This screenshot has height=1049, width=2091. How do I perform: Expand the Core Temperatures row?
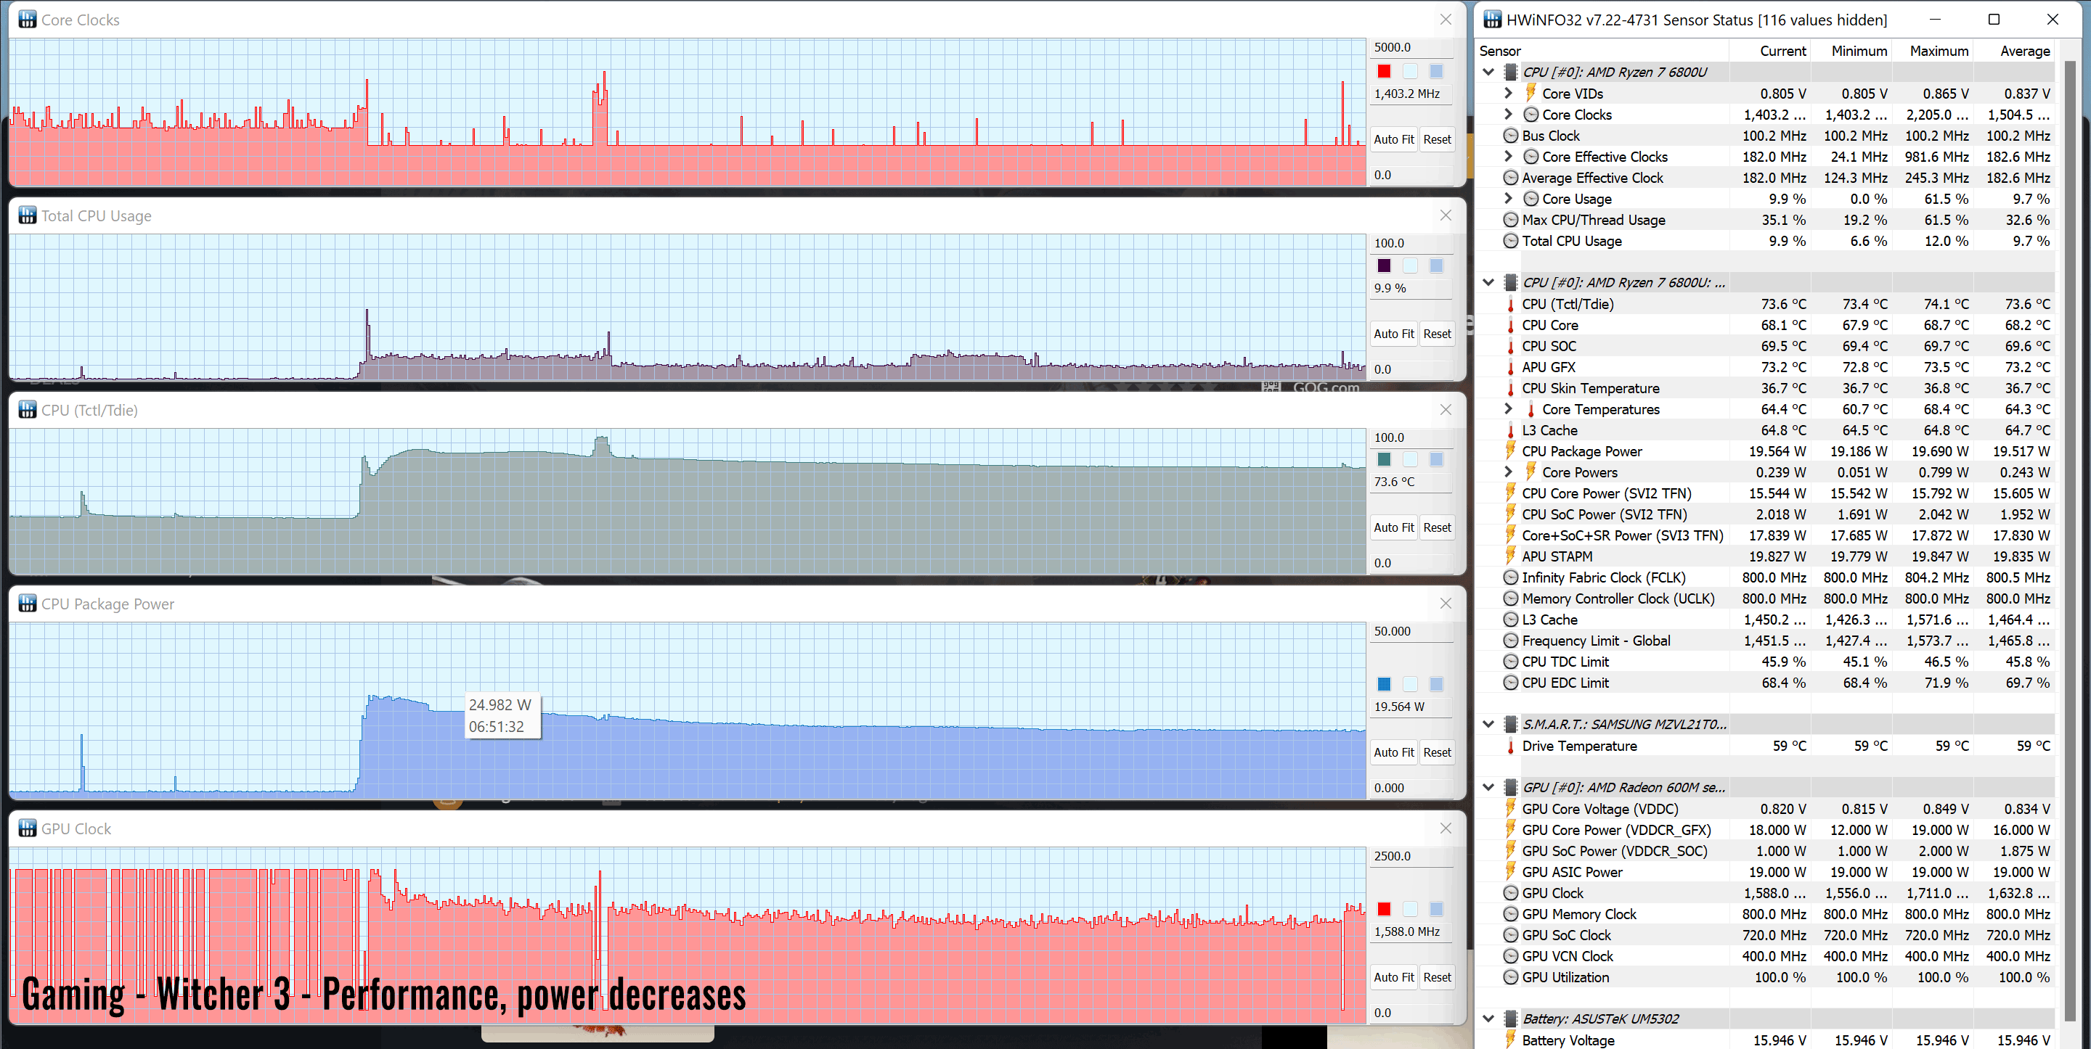(x=1508, y=409)
